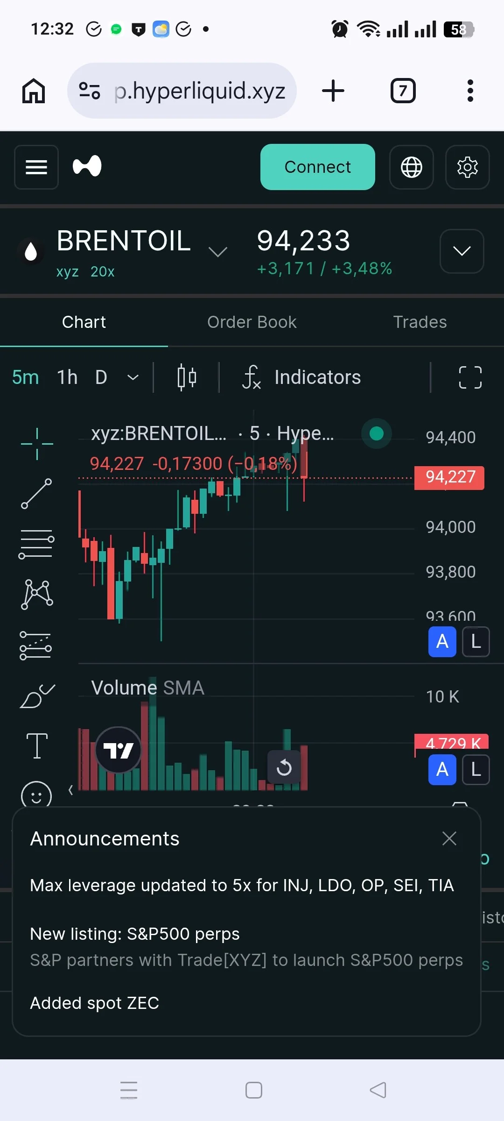504x1121 pixels.
Task: Select the XABCD pattern tool
Action: point(37,595)
